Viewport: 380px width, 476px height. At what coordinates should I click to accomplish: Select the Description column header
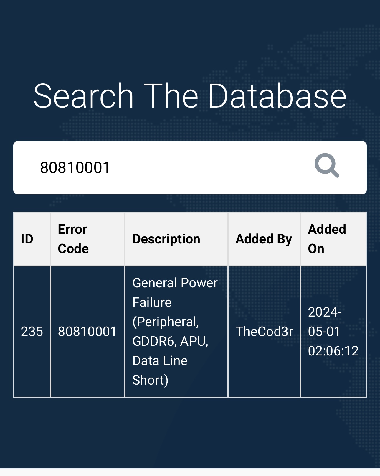(176, 239)
